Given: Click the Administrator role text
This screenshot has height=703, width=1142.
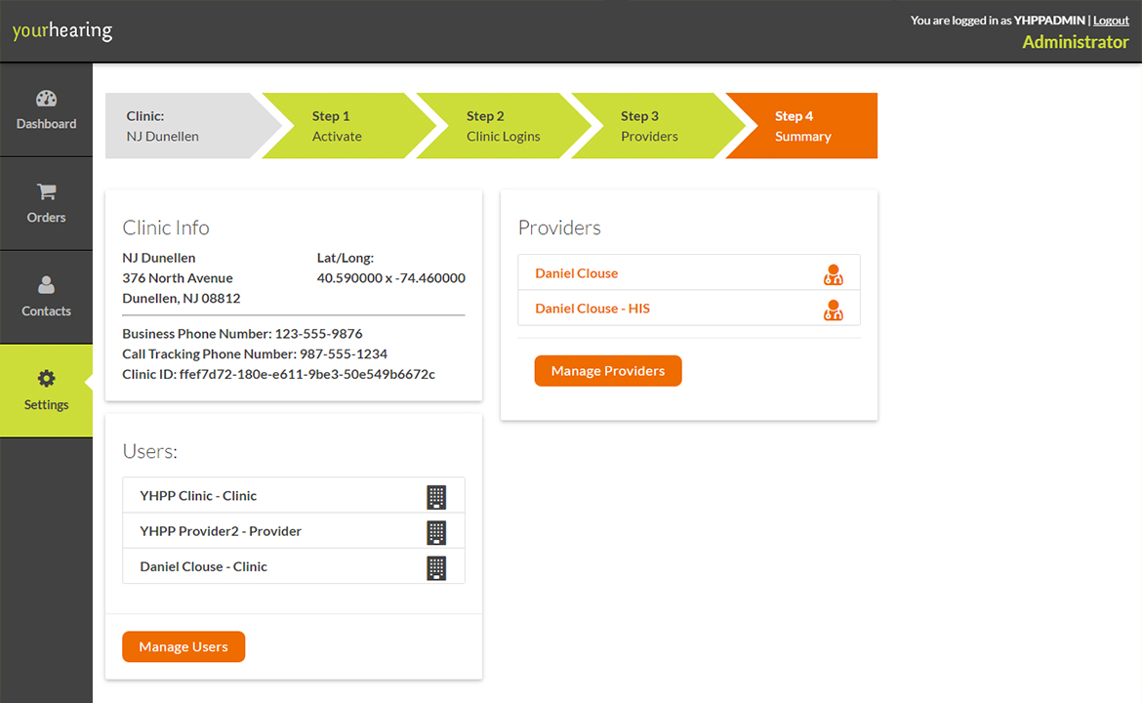Looking at the screenshot, I should point(1075,42).
